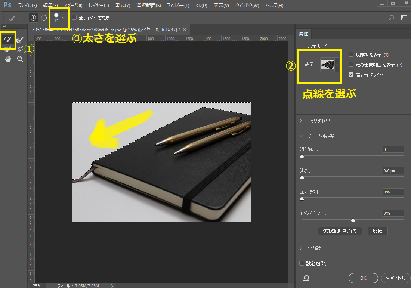Open the brush size picker dropdown
Screen dimensions: 411x288
click(x=64, y=18)
